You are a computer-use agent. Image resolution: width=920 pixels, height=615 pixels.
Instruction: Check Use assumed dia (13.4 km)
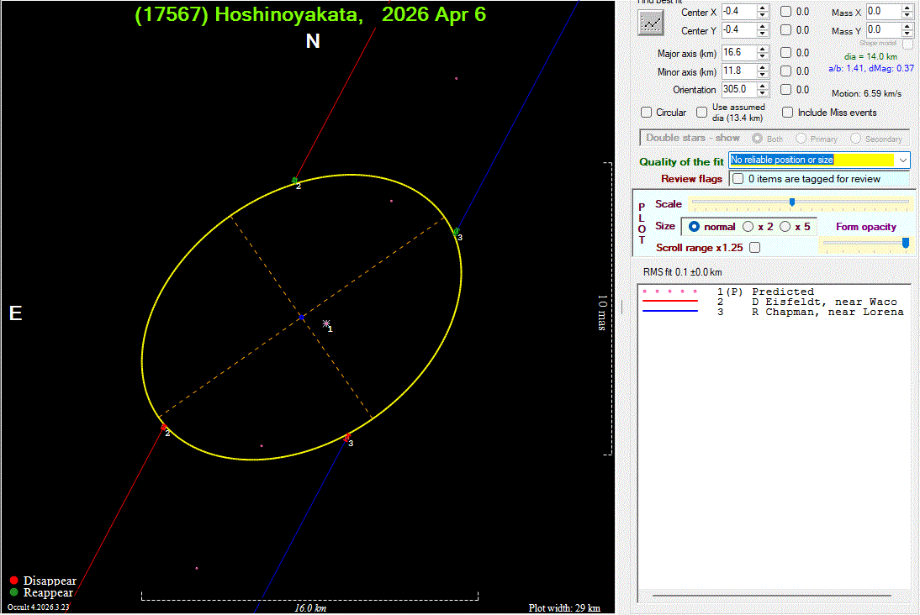tap(702, 113)
